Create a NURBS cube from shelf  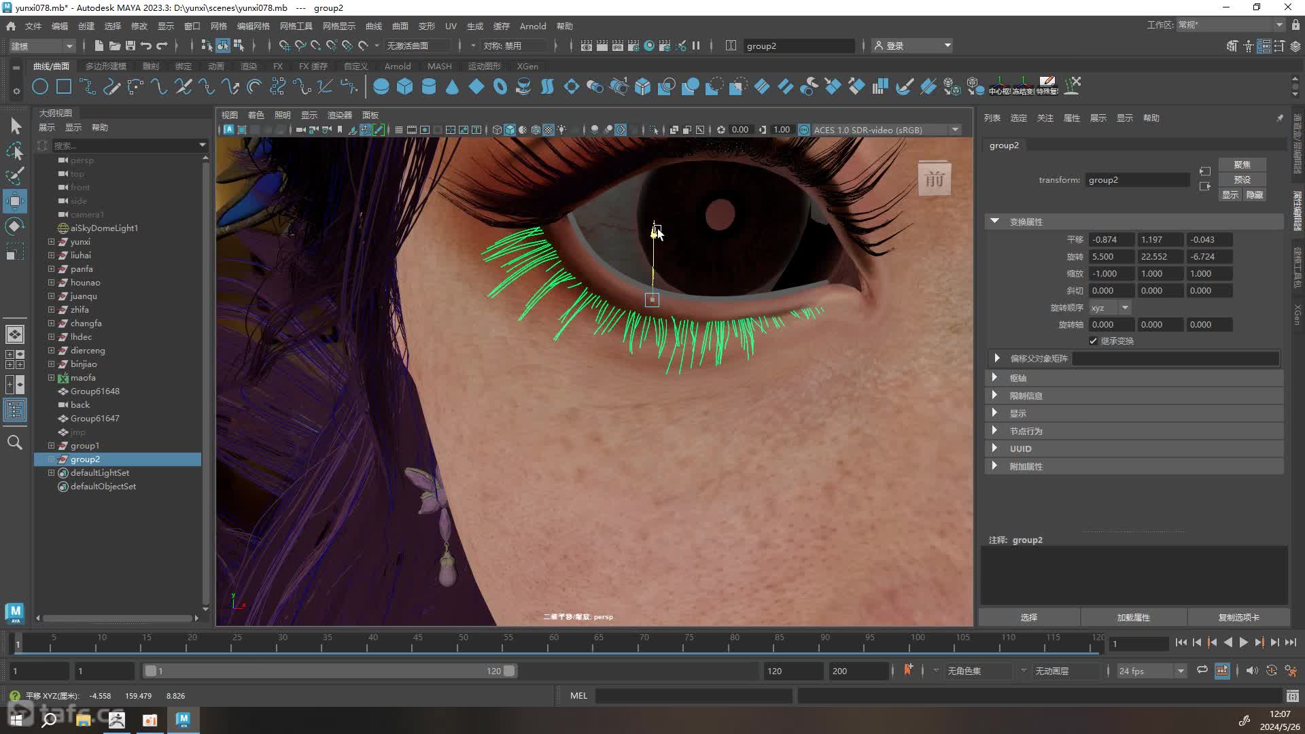(405, 87)
